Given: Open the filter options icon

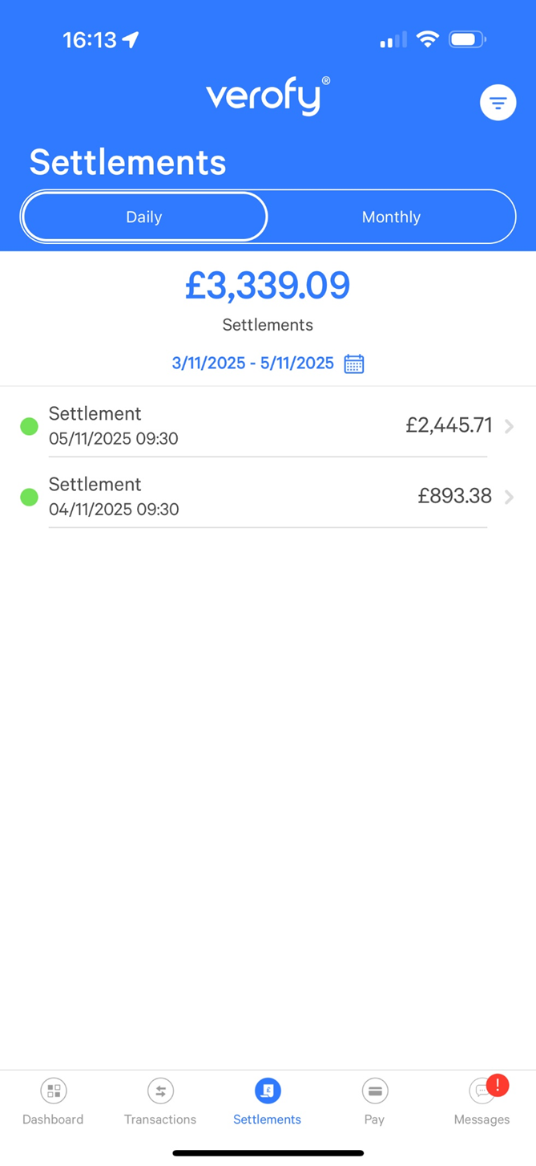Looking at the screenshot, I should [498, 103].
